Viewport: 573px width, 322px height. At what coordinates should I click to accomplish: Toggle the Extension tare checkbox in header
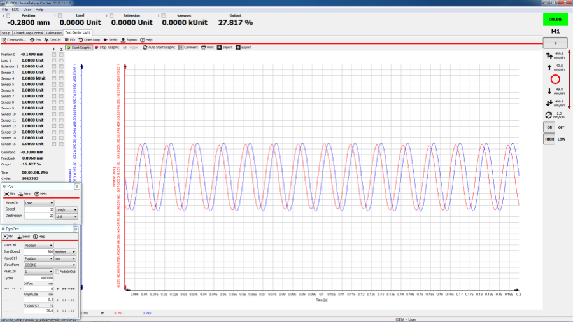(111, 16)
